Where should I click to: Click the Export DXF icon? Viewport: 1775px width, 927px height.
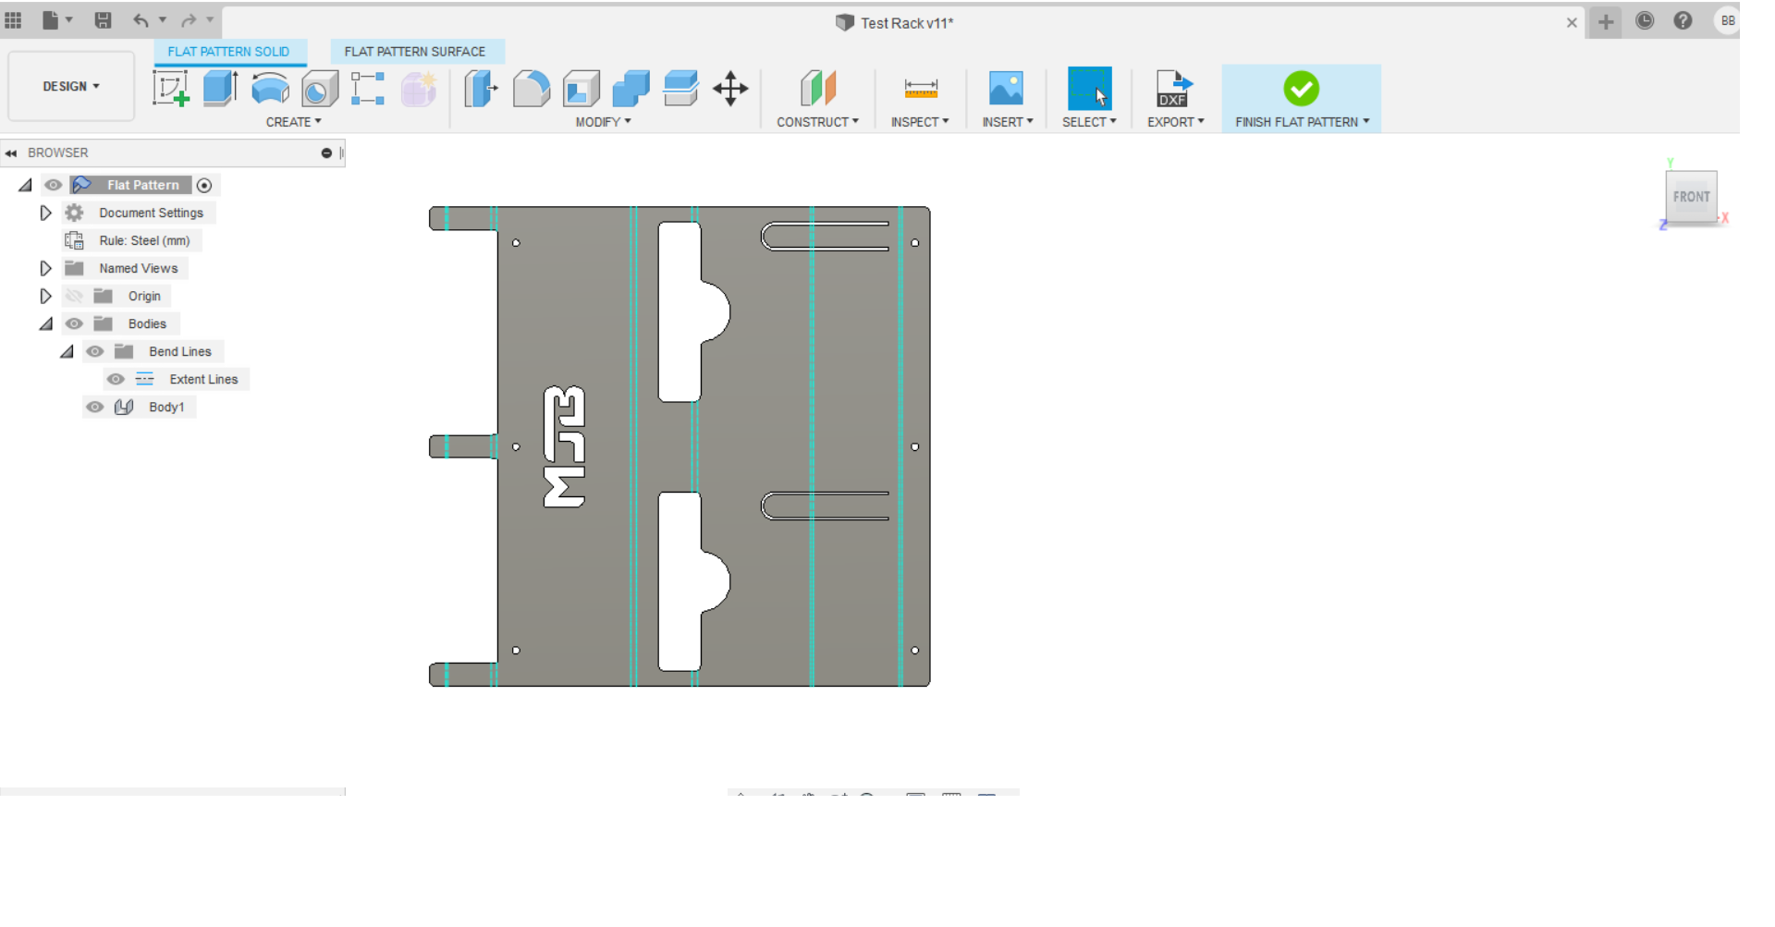tap(1174, 89)
